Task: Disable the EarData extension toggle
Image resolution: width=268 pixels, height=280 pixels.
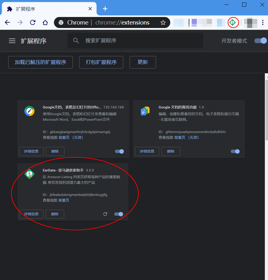Action: [119, 214]
